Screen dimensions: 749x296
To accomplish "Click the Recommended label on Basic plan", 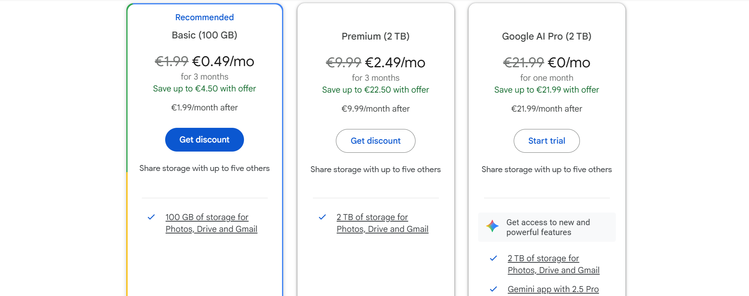I will coord(204,17).
